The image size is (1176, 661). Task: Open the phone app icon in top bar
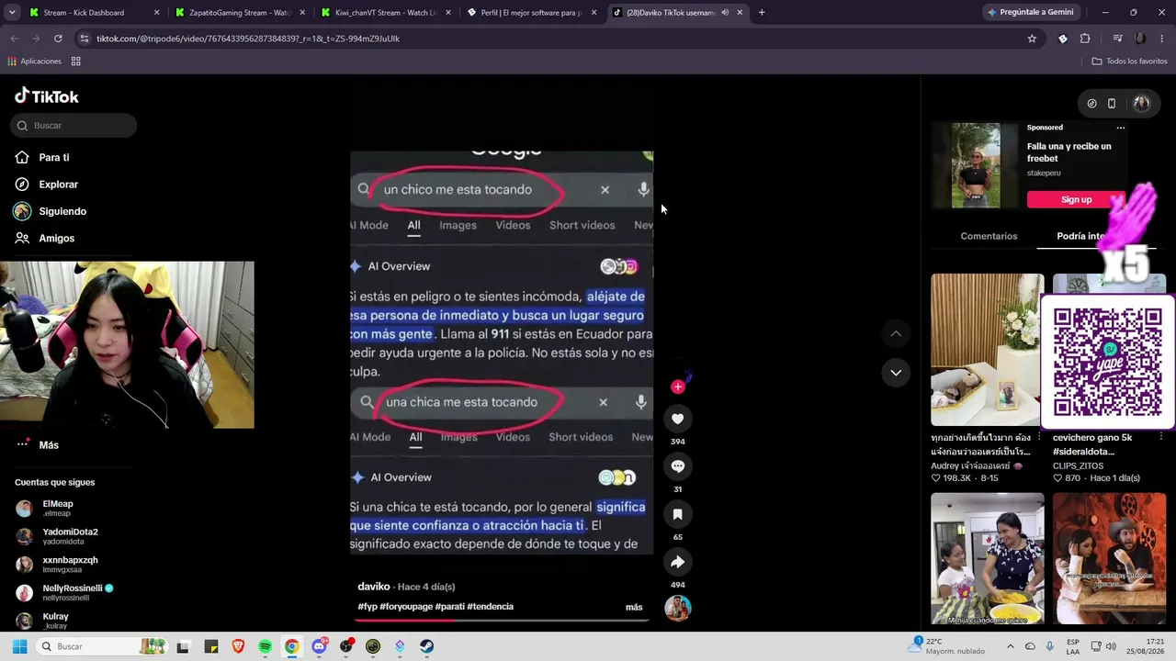point(1112,104)
